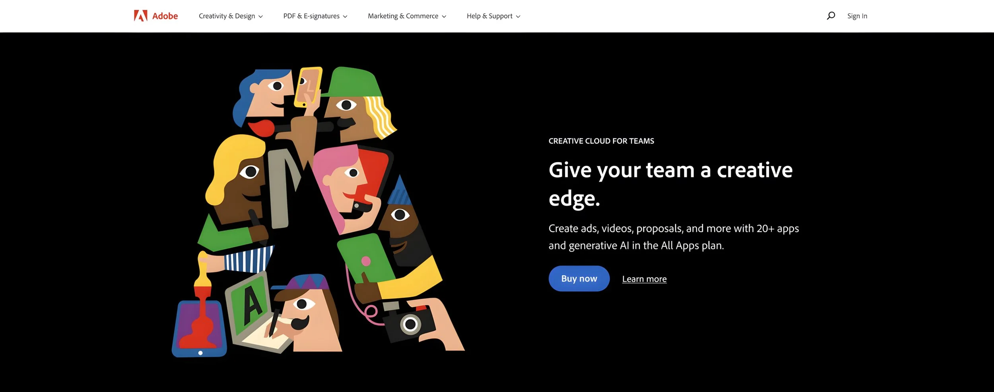Click the Sign In link
This screenshot has width=994, height=392.
pyautogui.click(x=857, y=16)
